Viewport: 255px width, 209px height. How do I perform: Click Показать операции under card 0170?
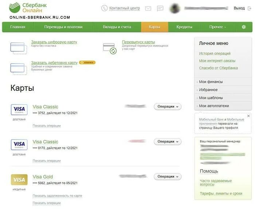pyautogui.click(x=47, y=161)
